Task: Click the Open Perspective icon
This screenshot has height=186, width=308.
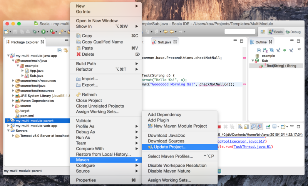Action: (263, 32)
